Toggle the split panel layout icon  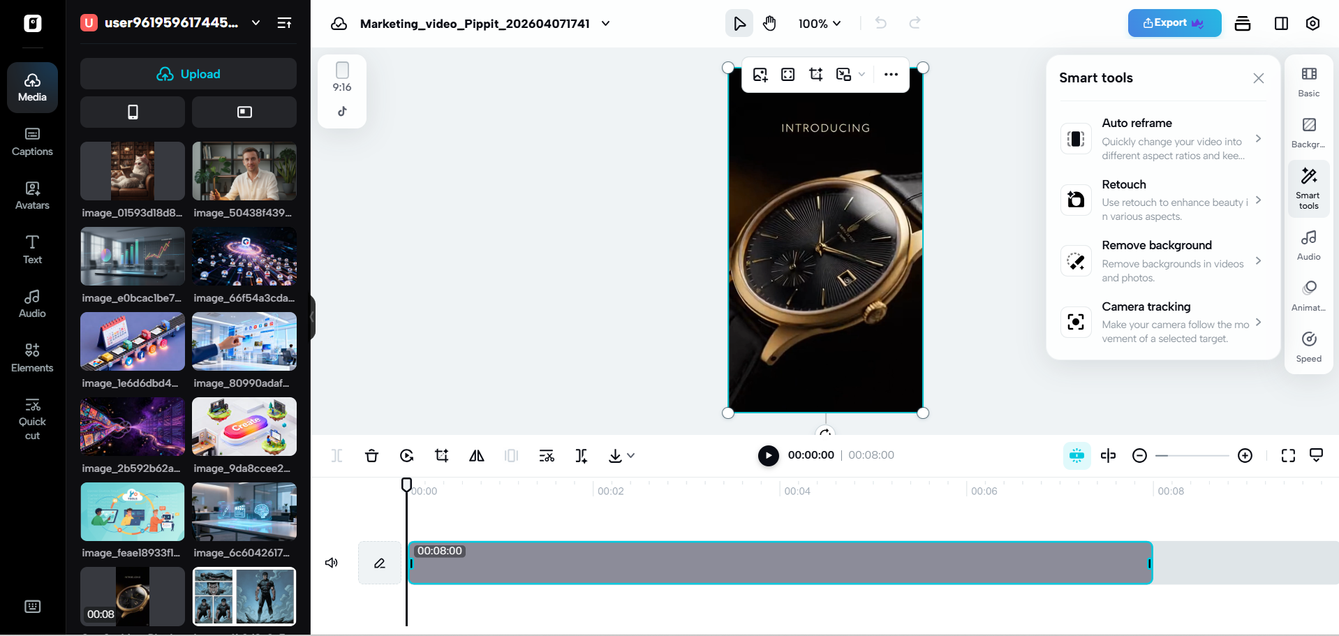[x=1281, y=24]
